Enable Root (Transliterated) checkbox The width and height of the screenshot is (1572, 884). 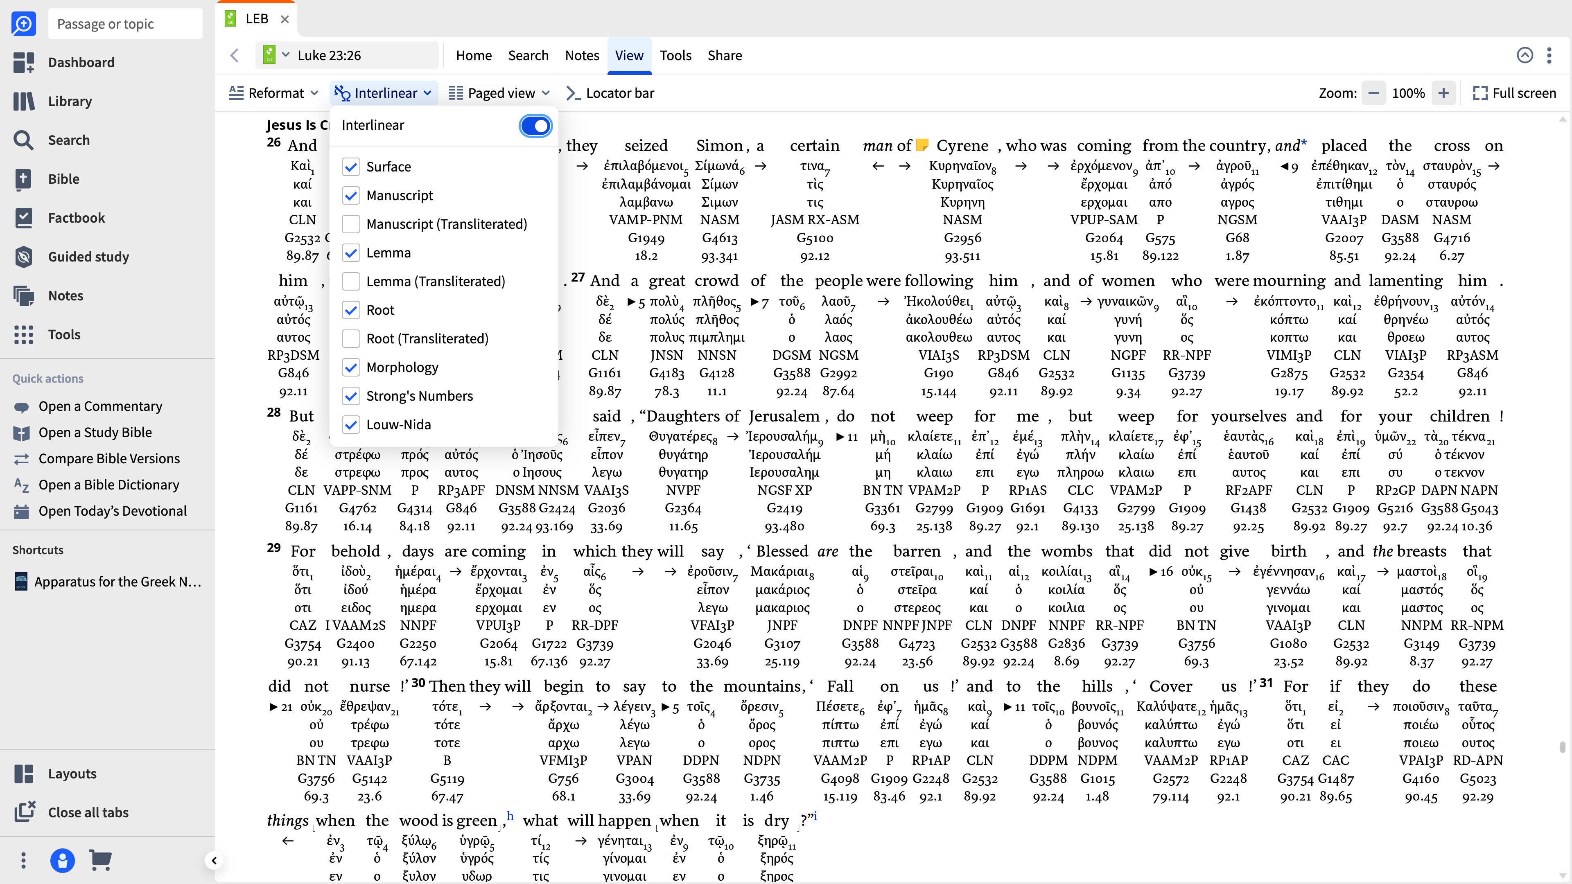pyautogui.click(x=351, y=338)
